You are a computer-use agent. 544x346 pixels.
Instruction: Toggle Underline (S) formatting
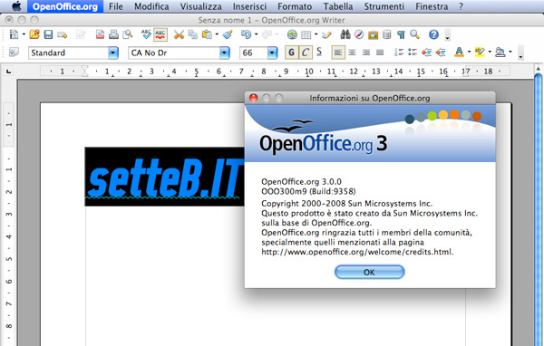click(x=319, y=53)
